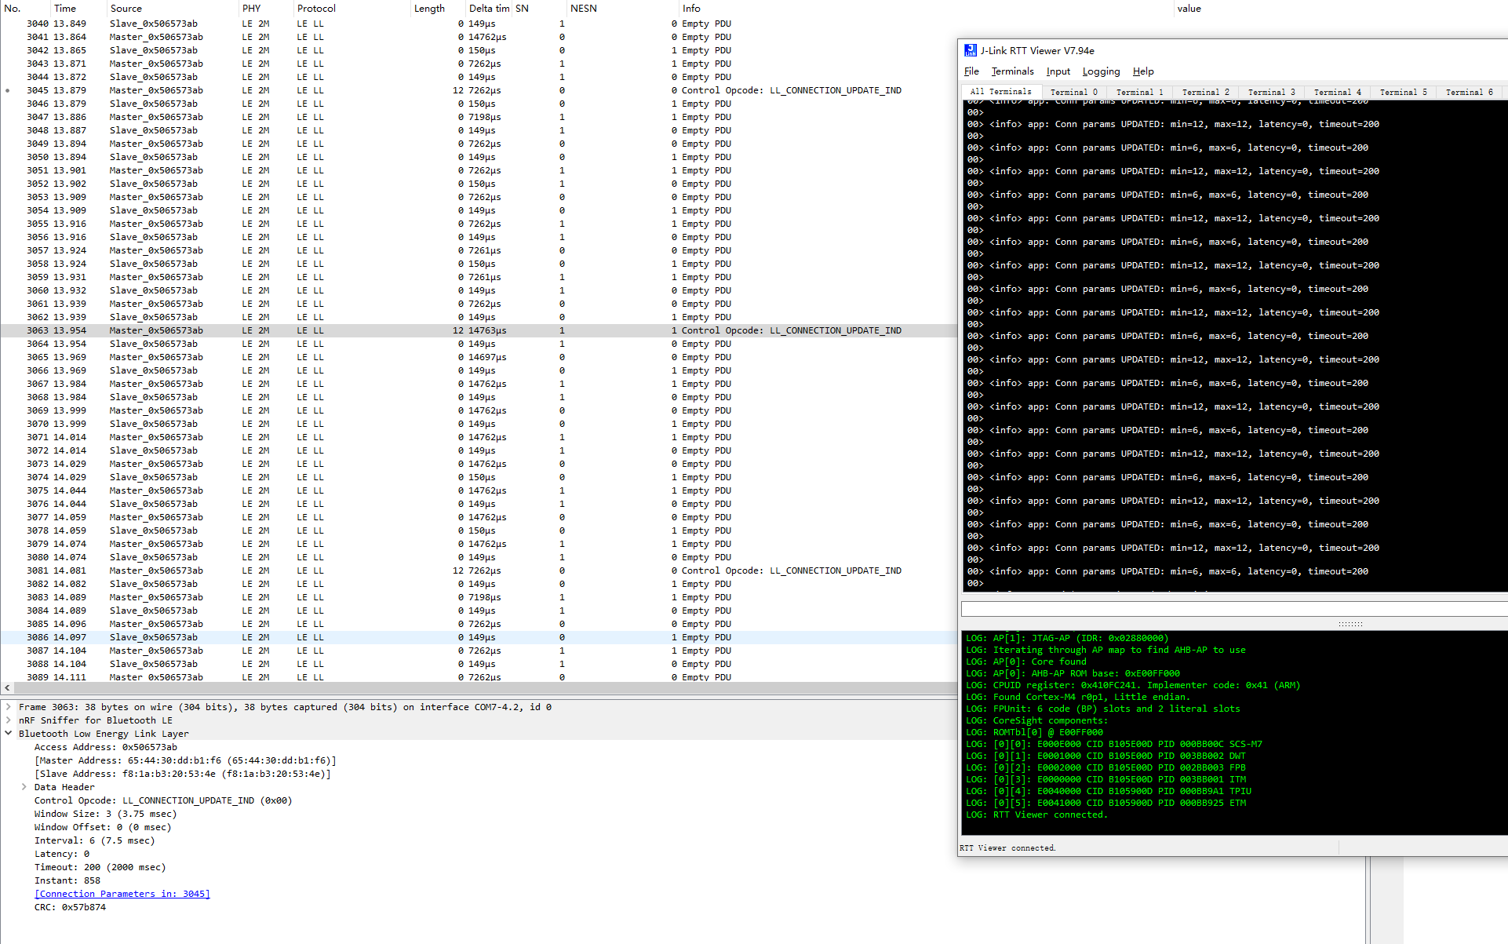Viewport: 1508px width, 944px height.
Task: Follow the Connection Parameters in 3045 link
Action: point(122,894)
